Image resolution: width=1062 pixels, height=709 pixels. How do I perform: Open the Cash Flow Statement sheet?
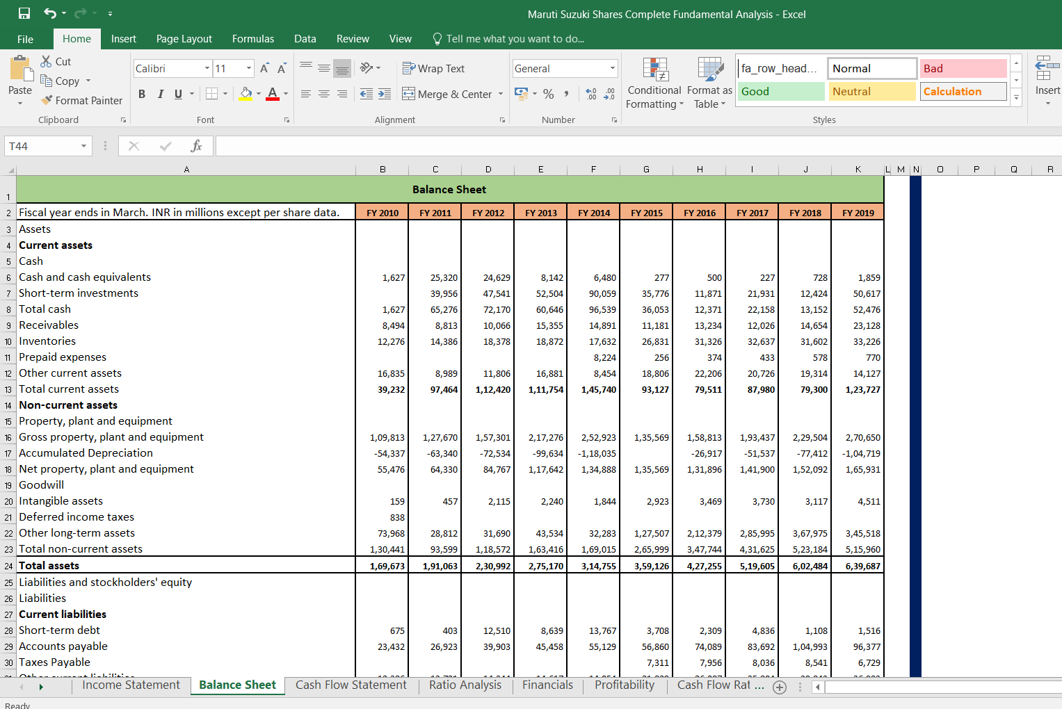pos(351,685)
